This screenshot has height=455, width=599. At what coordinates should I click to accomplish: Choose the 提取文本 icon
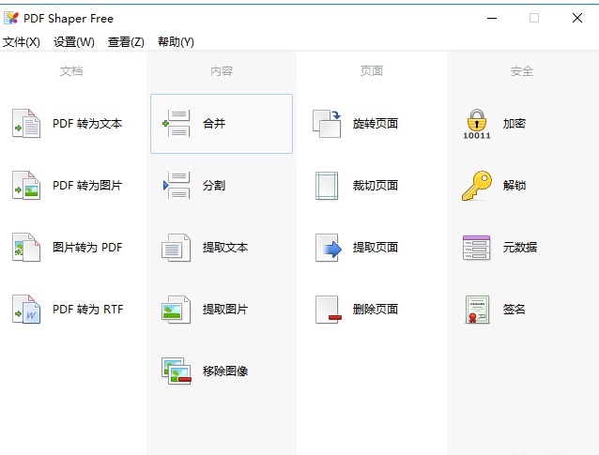177,248
